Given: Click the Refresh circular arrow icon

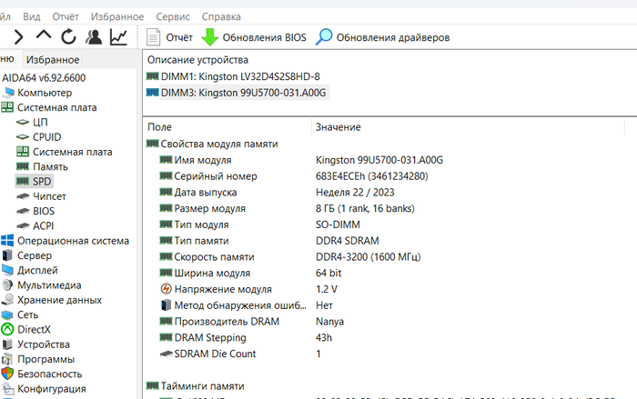Looking at the screenshot, I should pyautogui.click(x=68, y=36).
